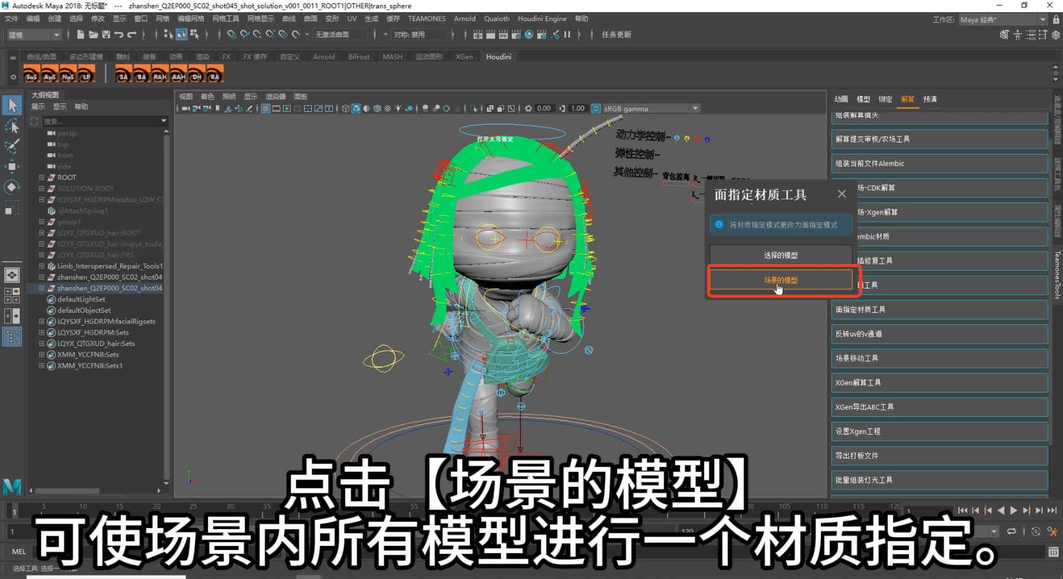Open the IPR render icon
The height and width of the screenshot is (579, 1063).
coord(503,35)
